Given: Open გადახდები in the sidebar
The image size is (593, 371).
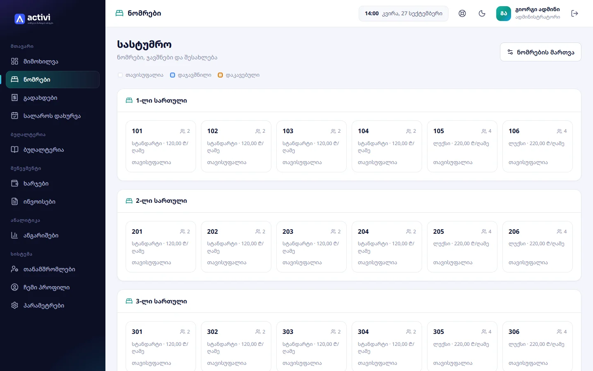Looking at the screenshot, I should (53, 98).
